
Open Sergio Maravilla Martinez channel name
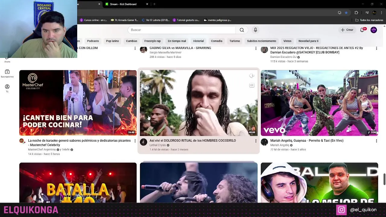point(165,52)
